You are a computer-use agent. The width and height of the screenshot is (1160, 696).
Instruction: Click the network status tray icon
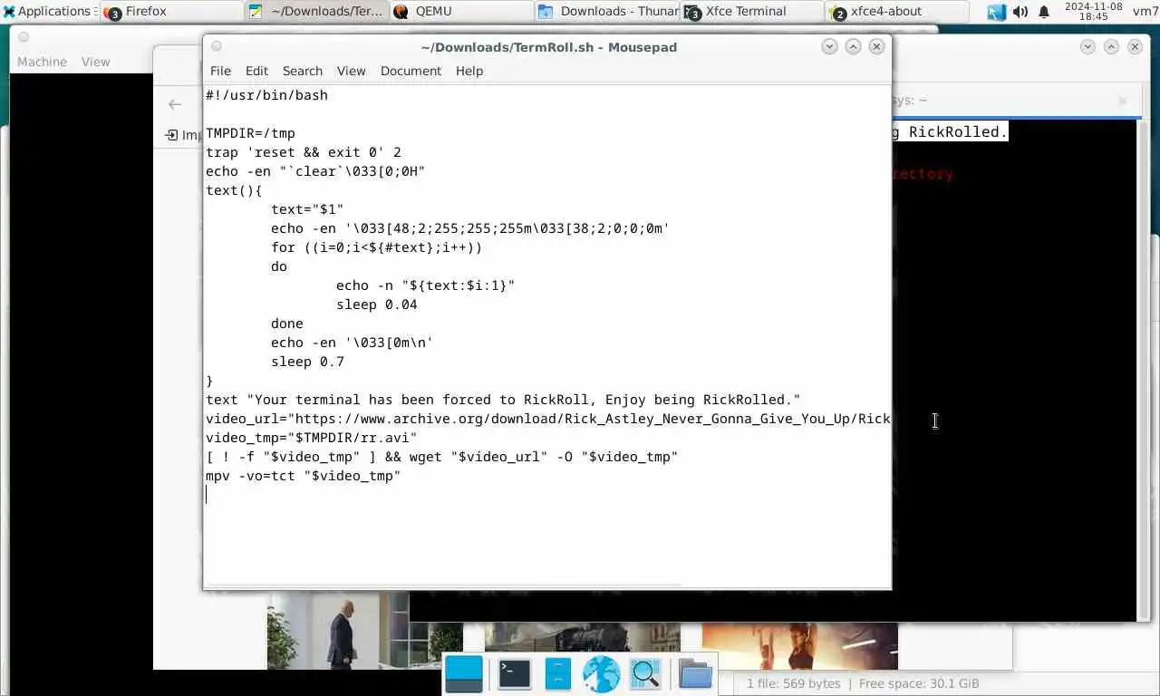(x=997, y=12)
